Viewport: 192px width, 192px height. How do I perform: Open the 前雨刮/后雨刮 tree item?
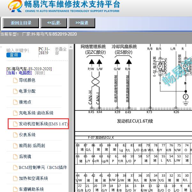point(32,146)
